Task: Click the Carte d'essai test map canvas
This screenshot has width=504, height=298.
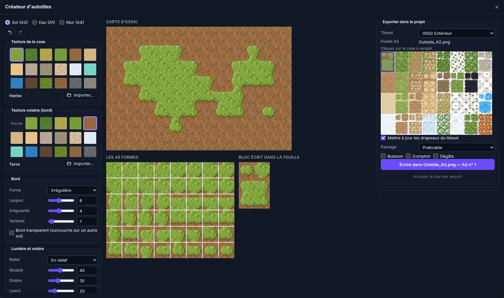Action: [x=199, y=88]
